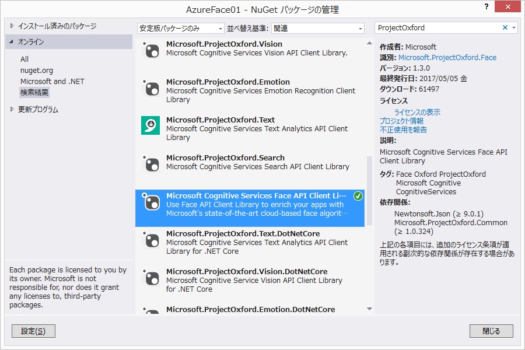
Task: Click the green Microsoft.ProjectOxford.Text package icon
Action: 150,125
